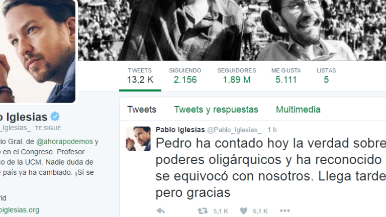Viewport: 386px width, 217px height.
Task: Open the tweet's 1 h timestamp
Action: (x=272, y=130)
